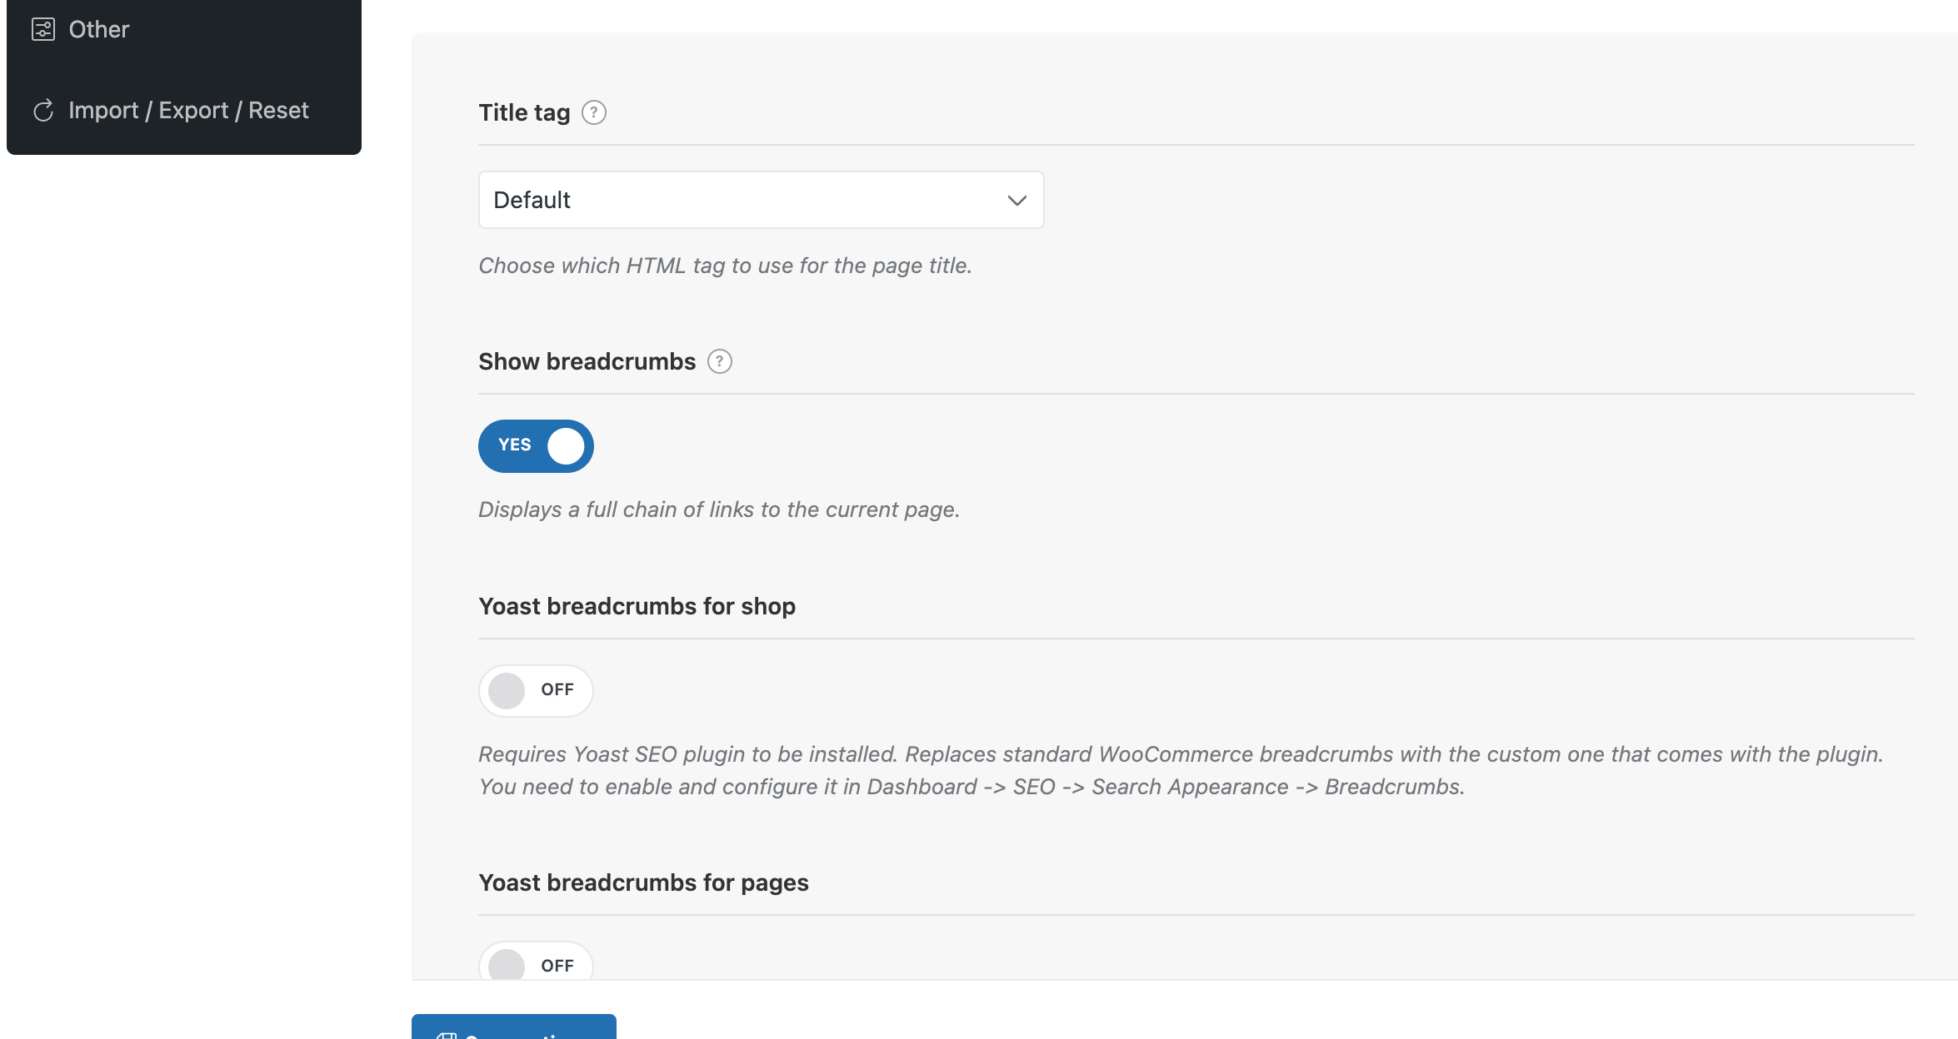The image size is (1958, 1039).
Task: Click the help icon next to Title tag
Action: (593, 112)
